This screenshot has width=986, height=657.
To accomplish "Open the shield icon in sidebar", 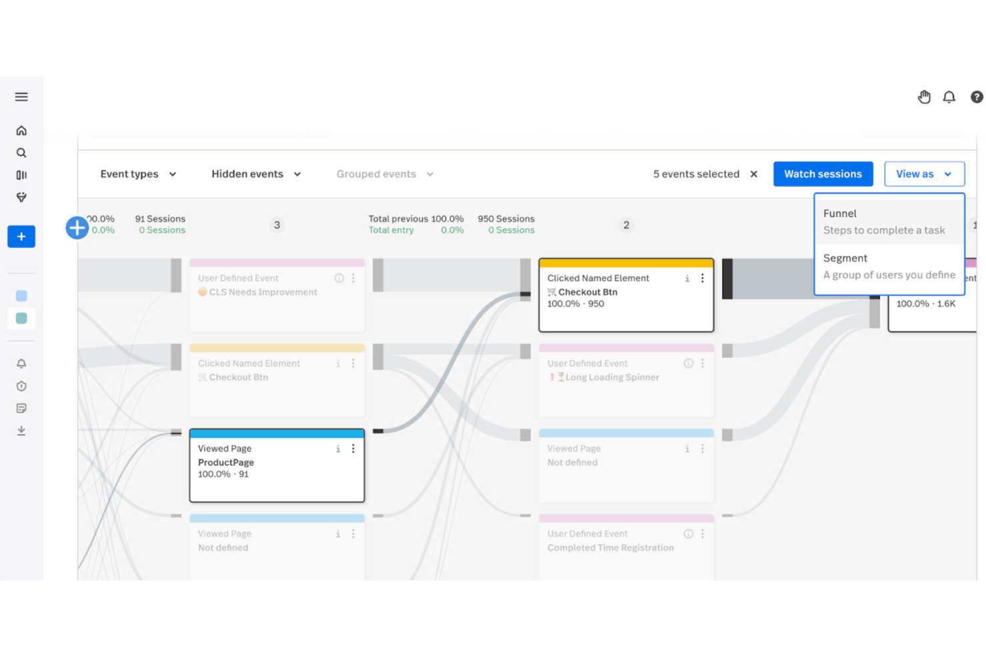I will [x=21, y=386].
